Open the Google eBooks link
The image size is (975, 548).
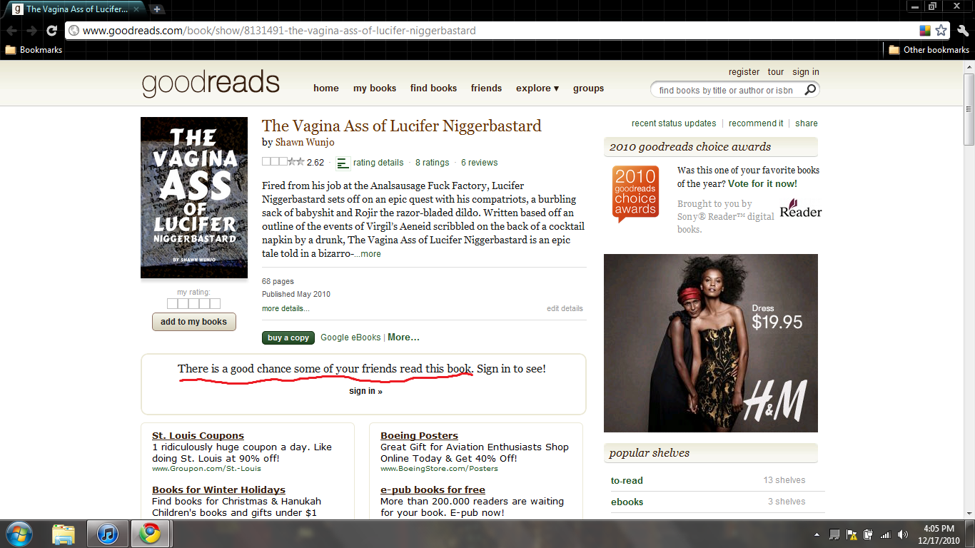coord(350,338)
